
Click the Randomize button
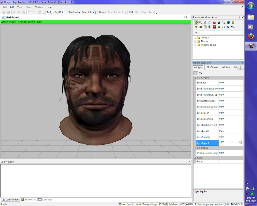(74, 12)
